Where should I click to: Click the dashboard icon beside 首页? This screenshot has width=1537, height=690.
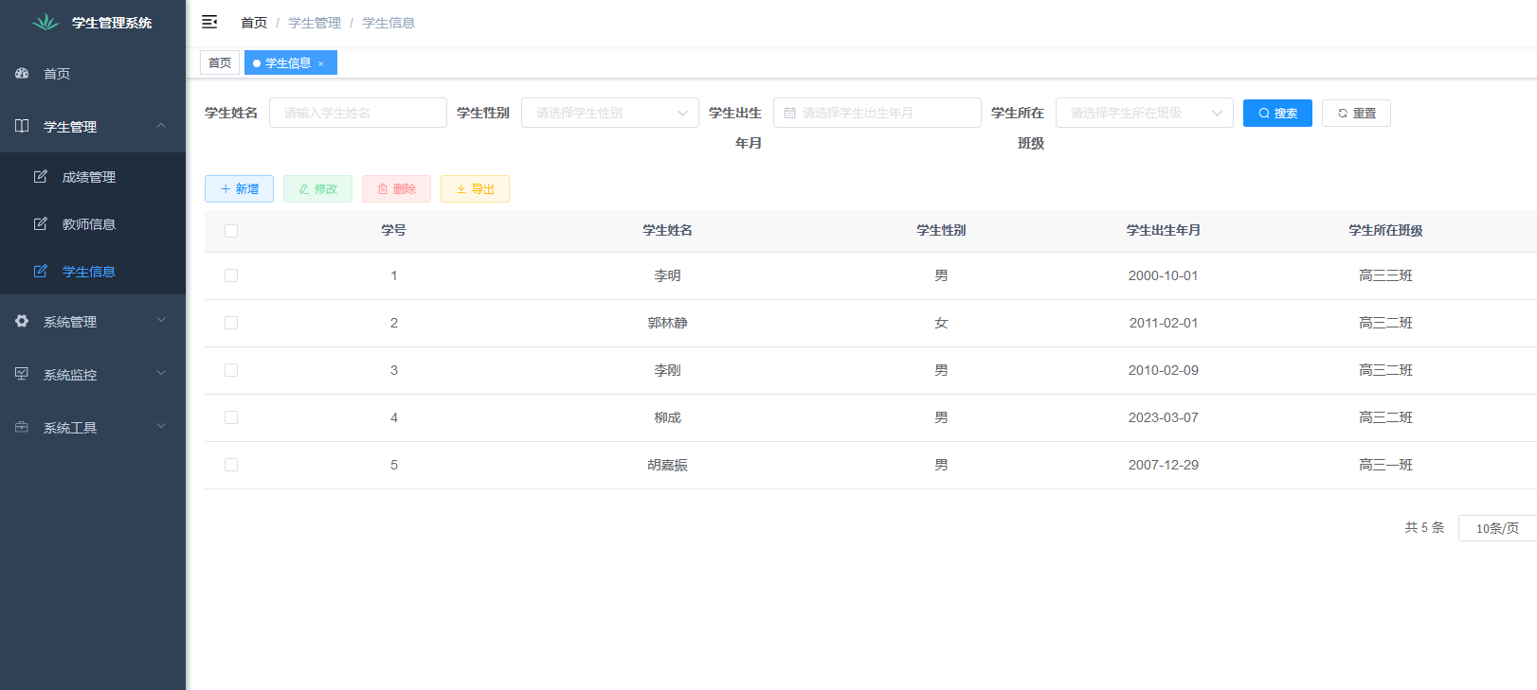click(22, 73)
